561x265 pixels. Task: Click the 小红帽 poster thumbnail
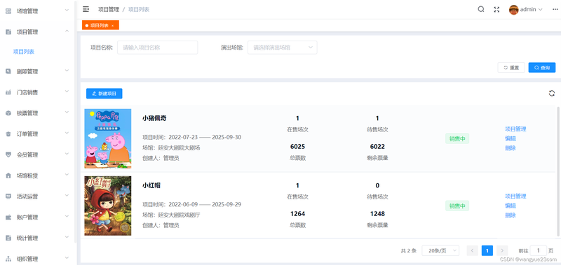(108, 206)
